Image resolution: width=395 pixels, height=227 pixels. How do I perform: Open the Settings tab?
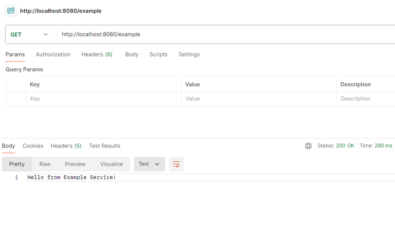tap(189, 54)
